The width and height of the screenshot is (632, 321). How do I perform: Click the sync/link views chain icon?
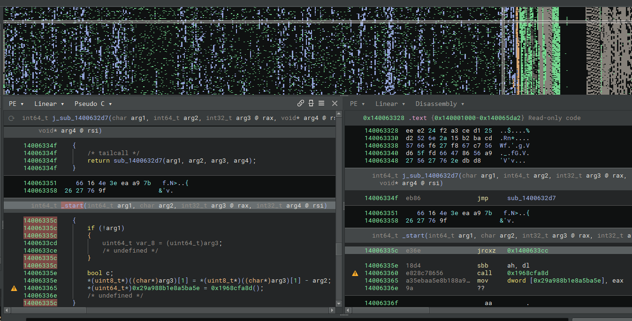tap(301, 104)
